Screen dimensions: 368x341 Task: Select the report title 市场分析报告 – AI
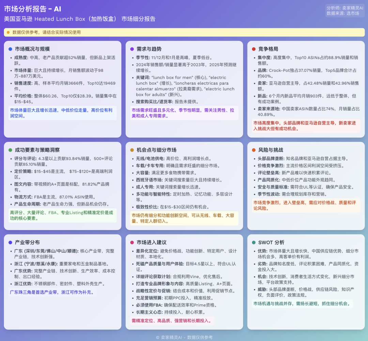pos(32,9)
